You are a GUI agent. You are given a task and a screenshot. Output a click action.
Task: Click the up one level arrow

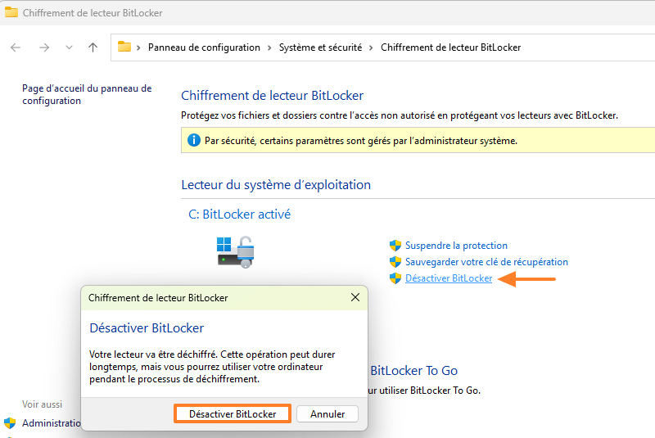[93, 47]
